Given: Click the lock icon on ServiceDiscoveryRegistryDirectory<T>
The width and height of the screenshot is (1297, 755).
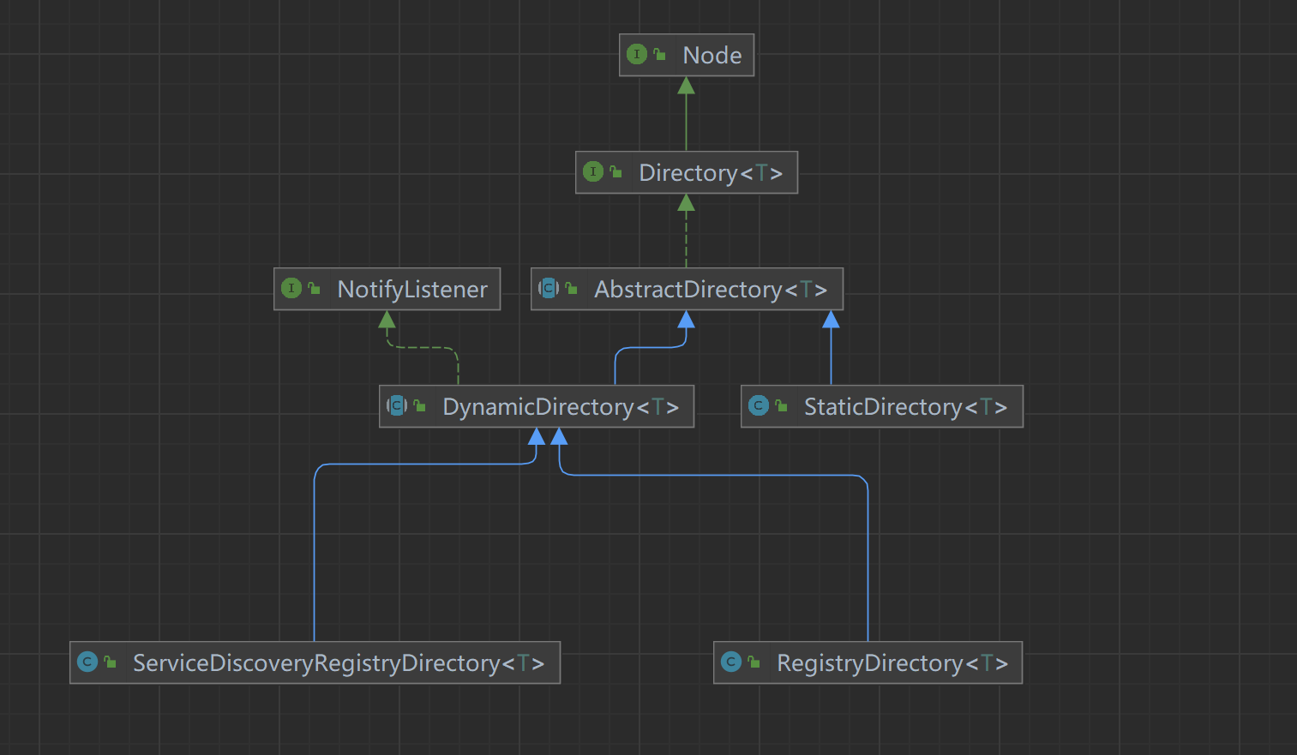Looking at the screenshot, I should tap(111, 662).
